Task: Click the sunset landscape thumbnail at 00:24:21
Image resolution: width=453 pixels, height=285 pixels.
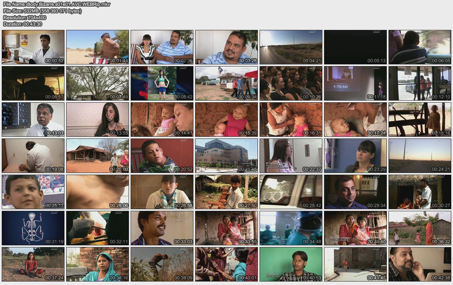Action: pos(420,156)
